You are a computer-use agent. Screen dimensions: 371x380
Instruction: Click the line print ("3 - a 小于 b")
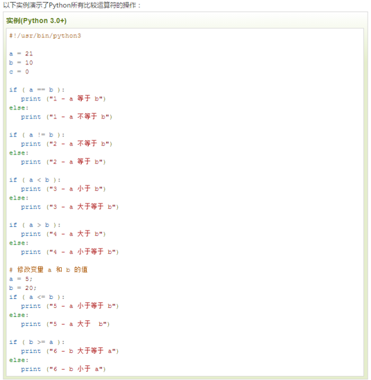tap(63, 189)
